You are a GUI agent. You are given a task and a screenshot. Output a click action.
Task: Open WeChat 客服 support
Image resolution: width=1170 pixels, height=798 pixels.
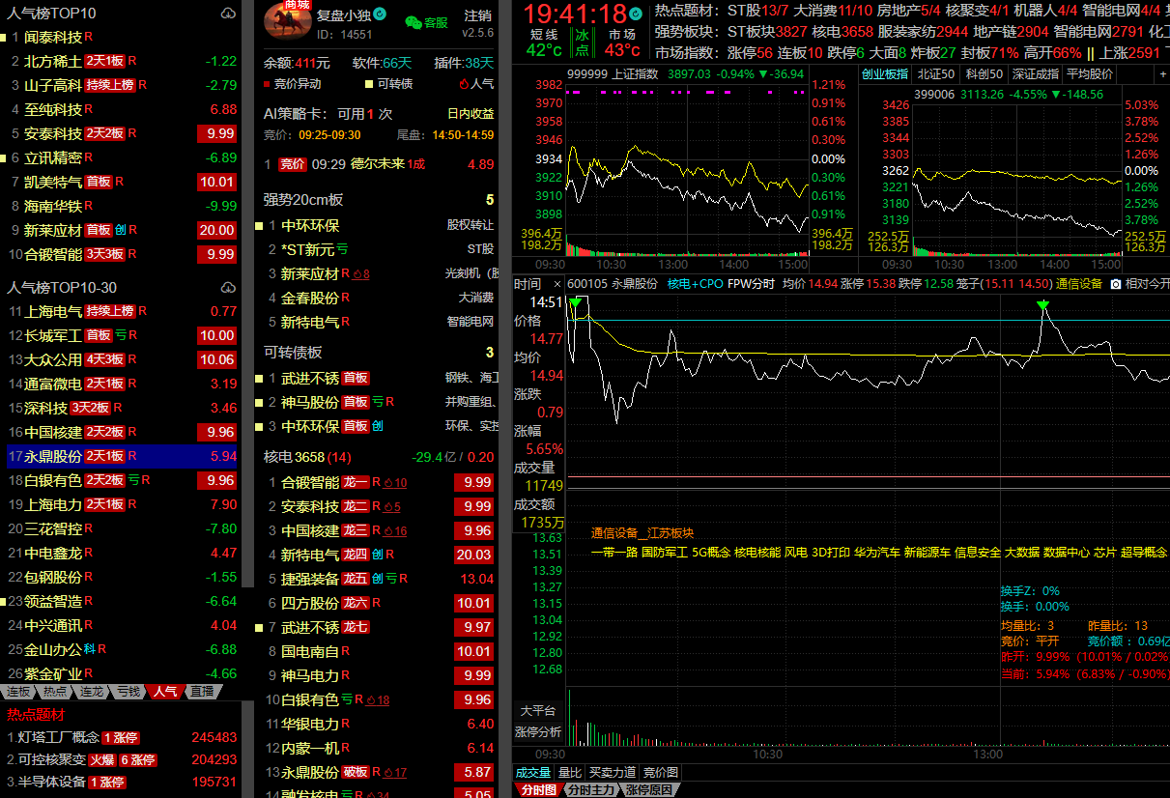click(x=426, y=22)
